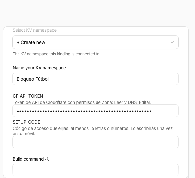Open the Select KV namespace dropdown

tap(96, 42)
